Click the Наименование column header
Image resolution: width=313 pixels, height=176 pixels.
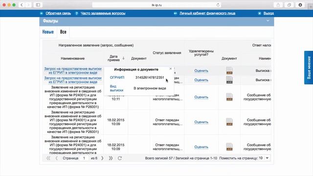(73, 59)
